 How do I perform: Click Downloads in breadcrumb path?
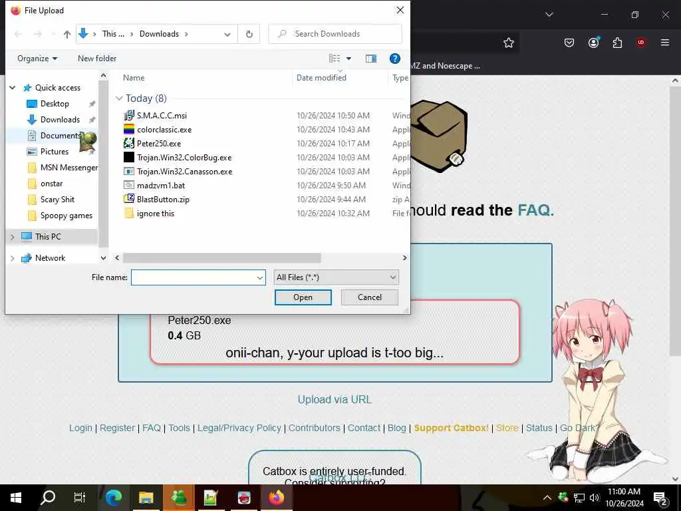(159, 34)
